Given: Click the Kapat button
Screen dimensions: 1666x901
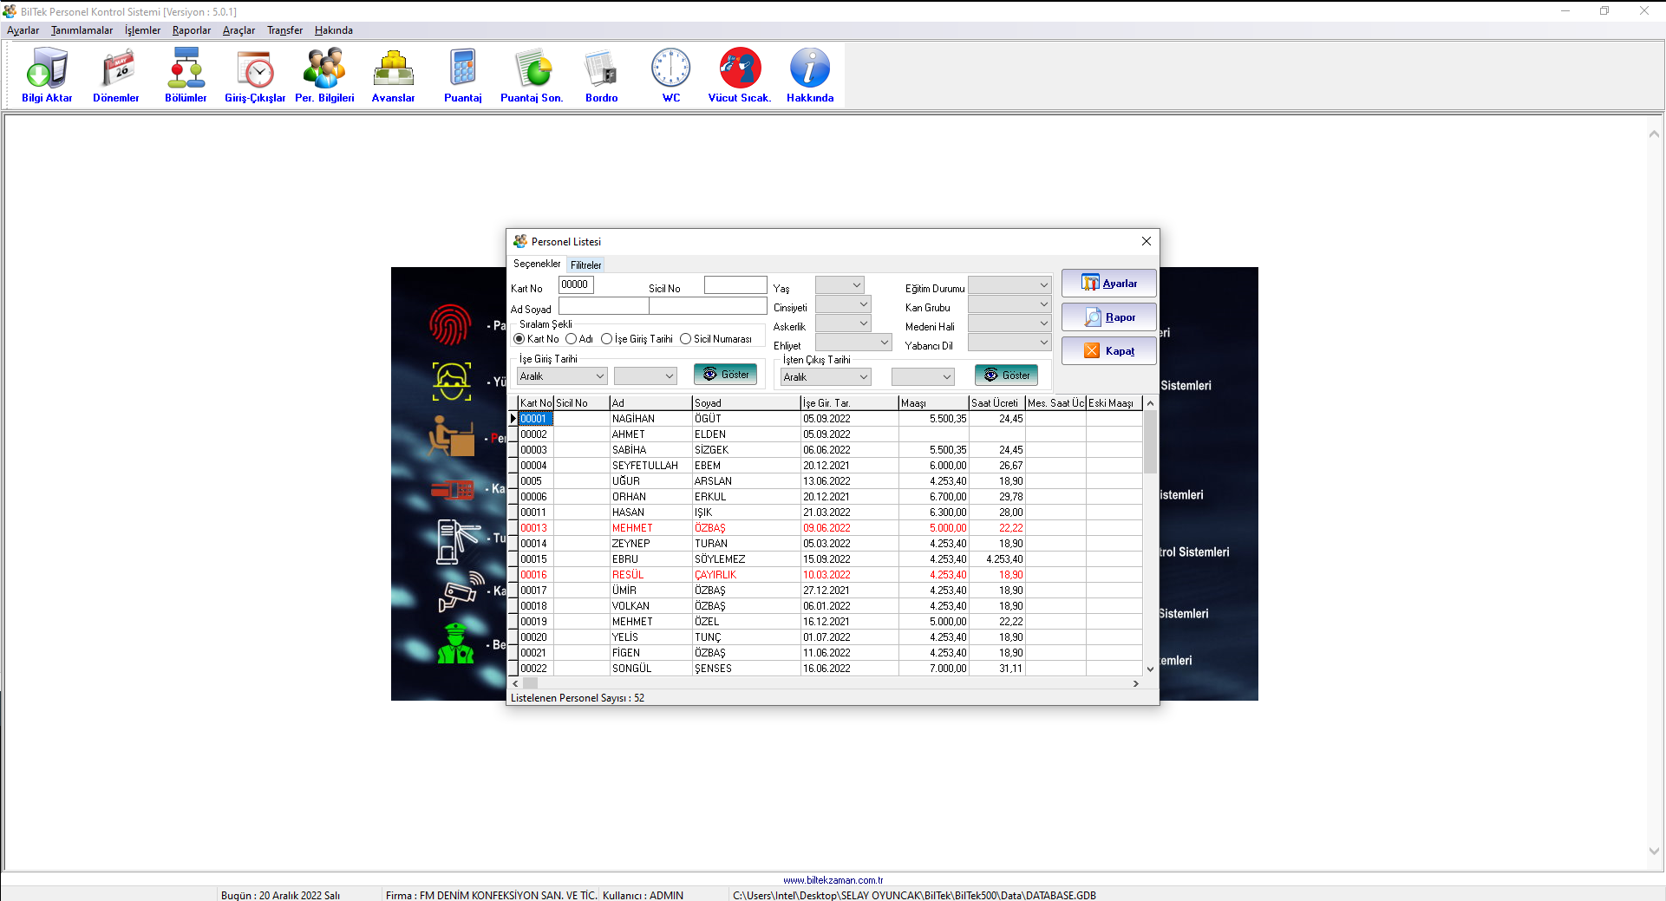Looking at the screenshot, I should pos(1109,351).
